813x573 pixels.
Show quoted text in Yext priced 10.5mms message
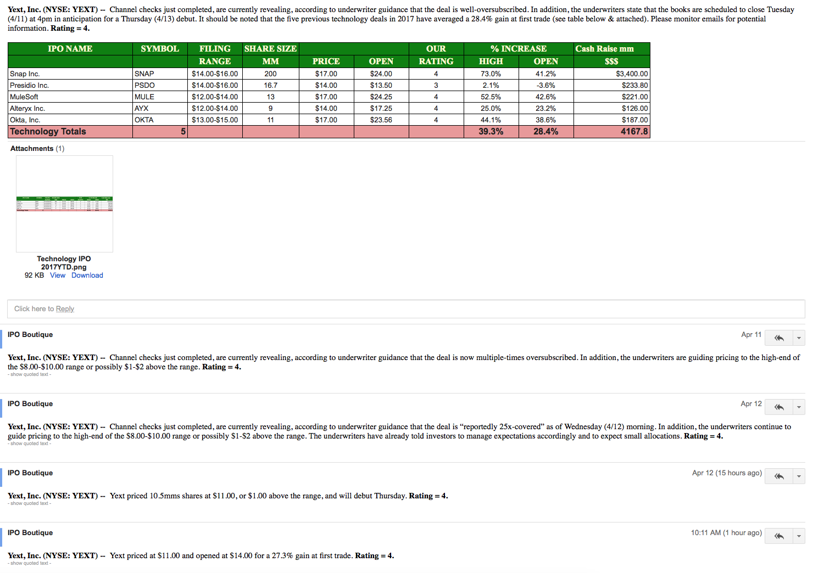(x=30, y=503)
